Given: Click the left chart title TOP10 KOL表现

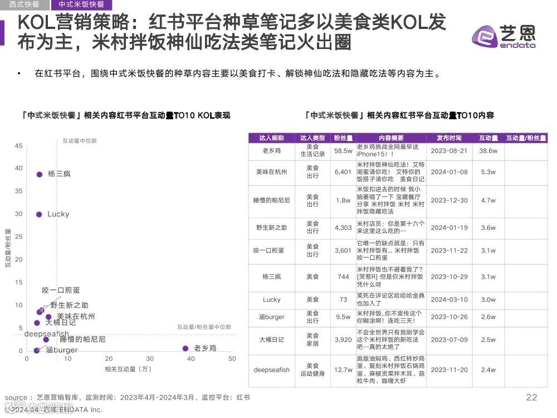Looking at the screenshot, I should point(126,115).
